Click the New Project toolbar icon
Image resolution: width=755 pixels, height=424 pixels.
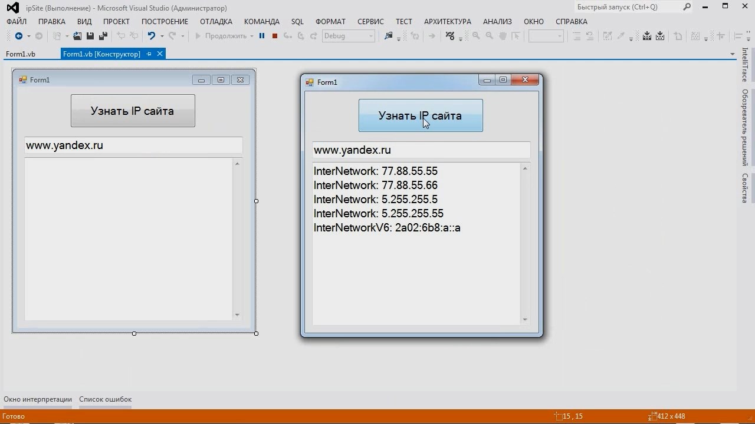57,36
